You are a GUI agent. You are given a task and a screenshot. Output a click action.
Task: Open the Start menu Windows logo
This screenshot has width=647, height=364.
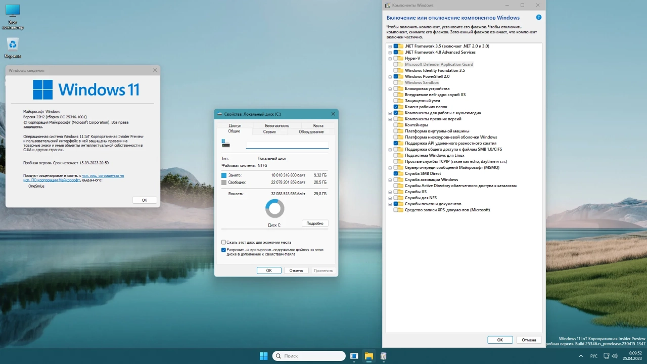(263, 356)
